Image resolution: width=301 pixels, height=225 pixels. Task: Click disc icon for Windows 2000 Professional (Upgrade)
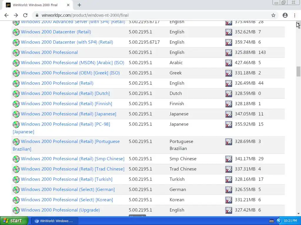point(16,210)
